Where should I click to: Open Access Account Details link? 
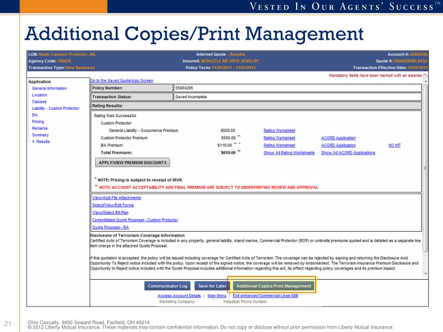coord(179,296)
